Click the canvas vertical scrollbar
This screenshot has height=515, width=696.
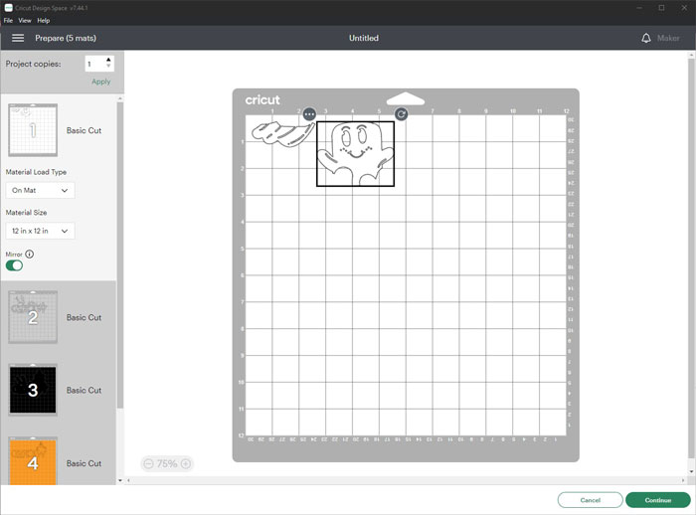tap(691, 257)
